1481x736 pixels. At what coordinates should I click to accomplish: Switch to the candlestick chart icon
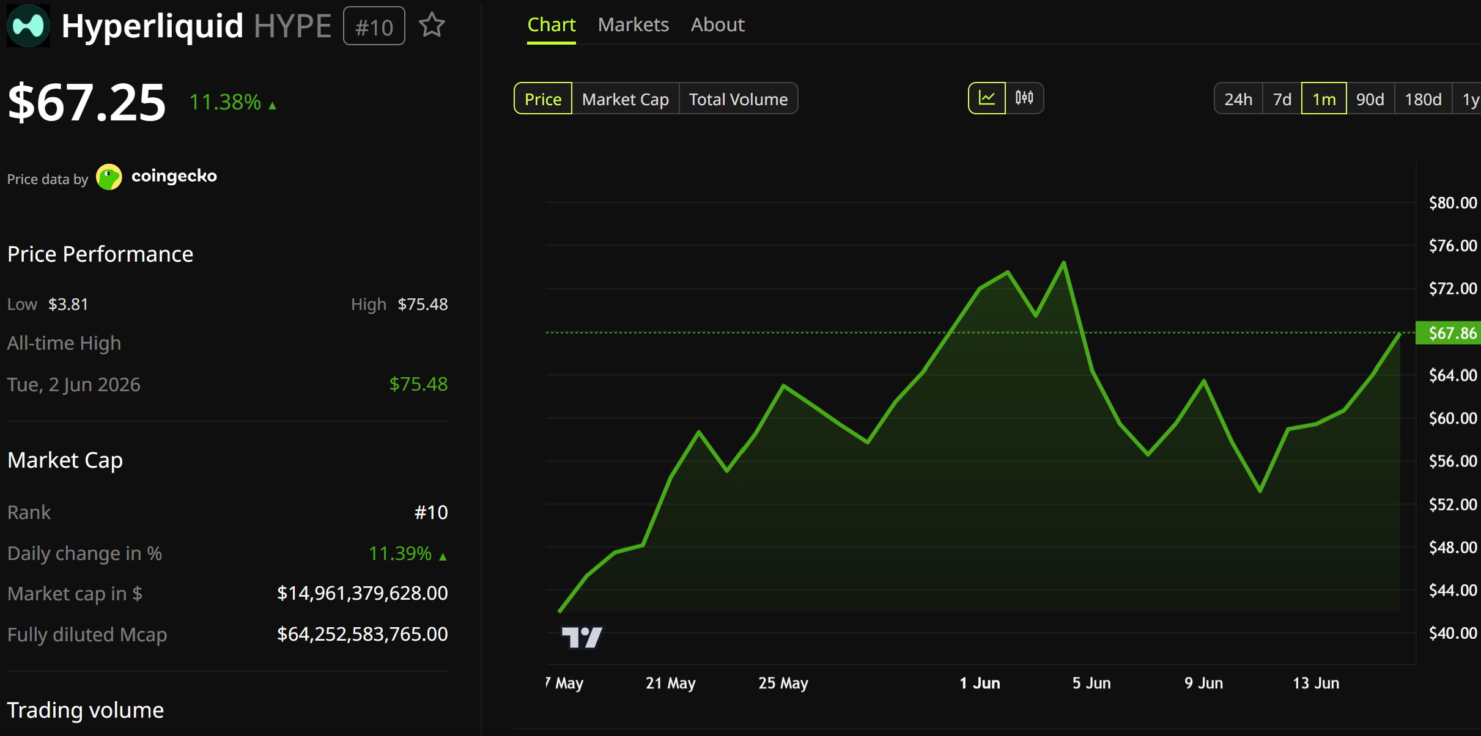click(x=1024, y=98)
